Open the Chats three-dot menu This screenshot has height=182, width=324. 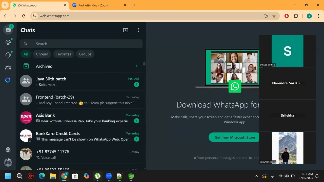tap(138, 30)
